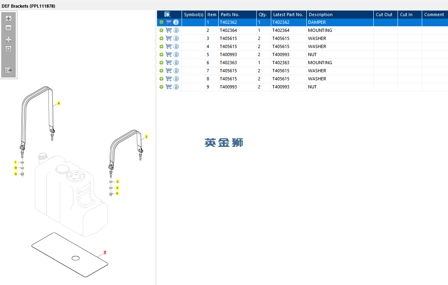The width and height of the screenshot is (448, 285).
Task: Add item 3 WASHER to cart
Action: [x=169, y=38]
